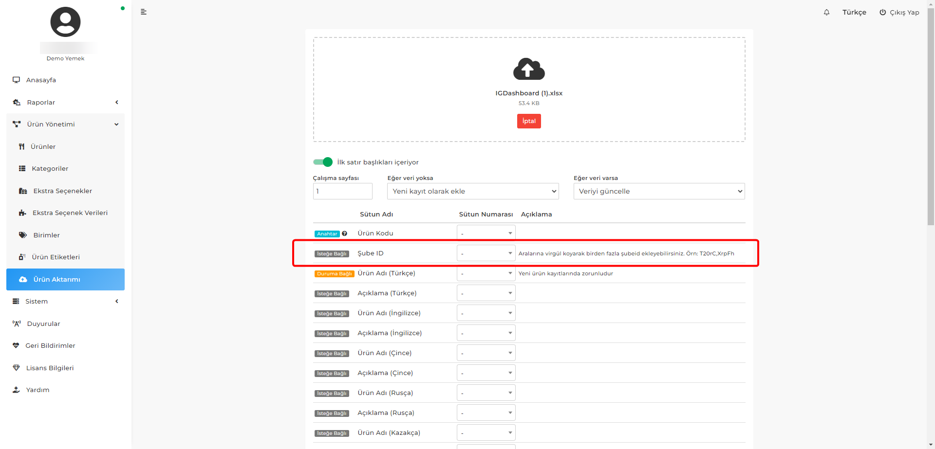
Task: Toggle 'İlk satır başlıkları içeriyor' switch
Action: coord(323,162)
